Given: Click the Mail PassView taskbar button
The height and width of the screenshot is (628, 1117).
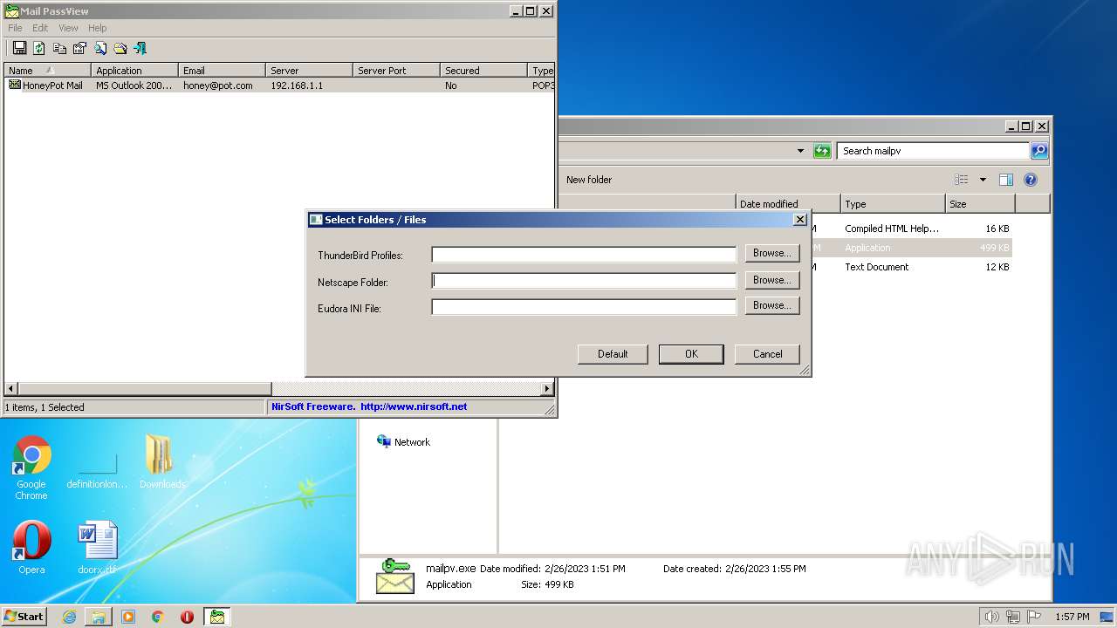Looking at the screenshot, I should coord(217,617).
